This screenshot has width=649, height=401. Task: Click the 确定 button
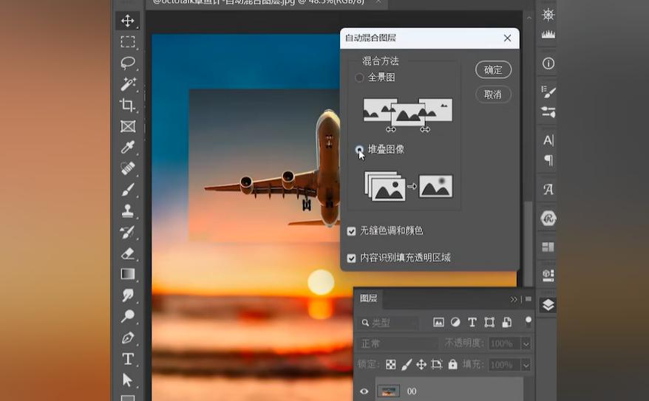click(x=493, y=70)
